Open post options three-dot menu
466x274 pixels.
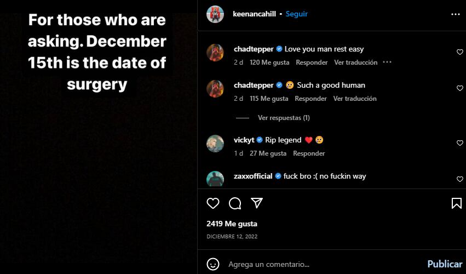tap(455, 14)
